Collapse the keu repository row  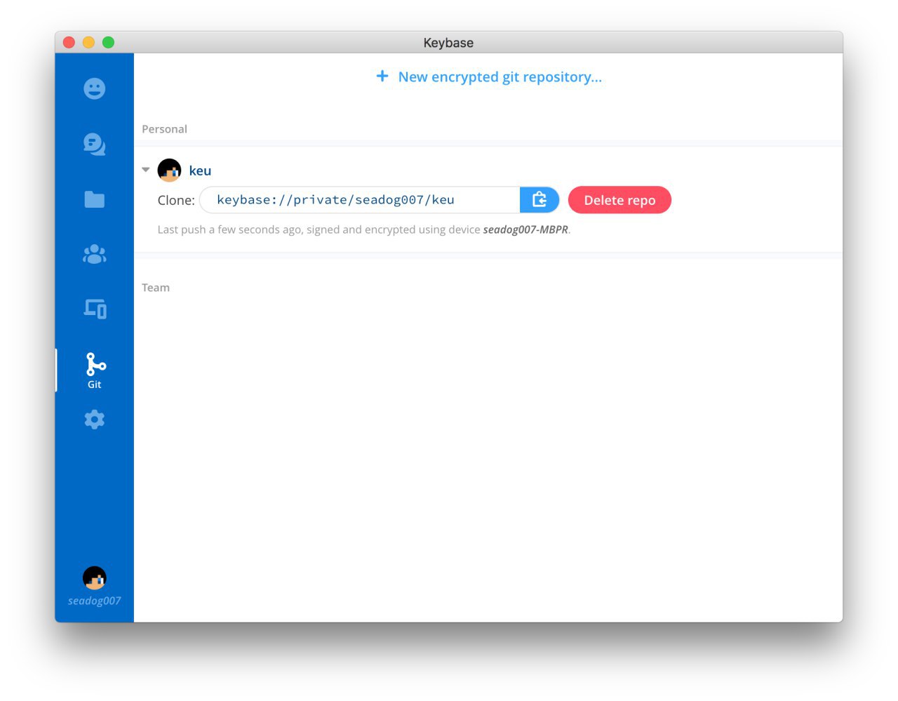(x=146, y=170)
